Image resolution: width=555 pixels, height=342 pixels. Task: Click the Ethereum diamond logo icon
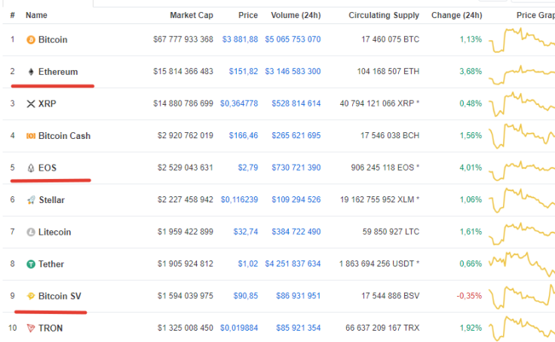point(31,72)
